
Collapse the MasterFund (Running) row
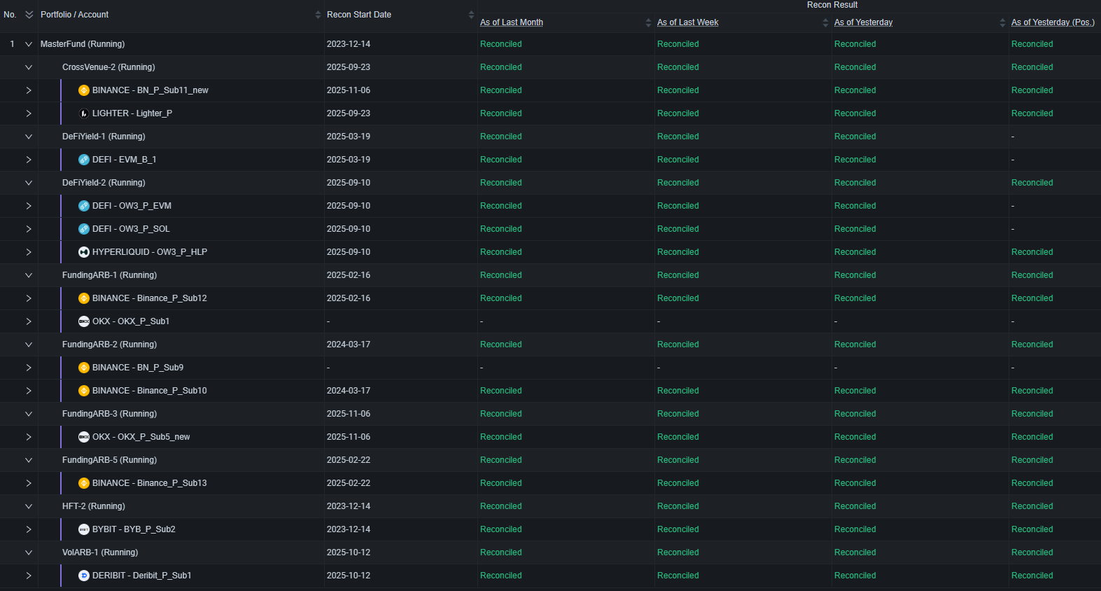point(29,44)
